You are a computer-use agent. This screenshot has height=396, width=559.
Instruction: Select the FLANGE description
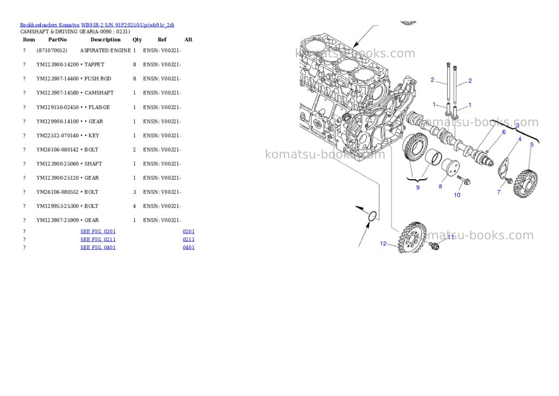[x=99, y=108]
